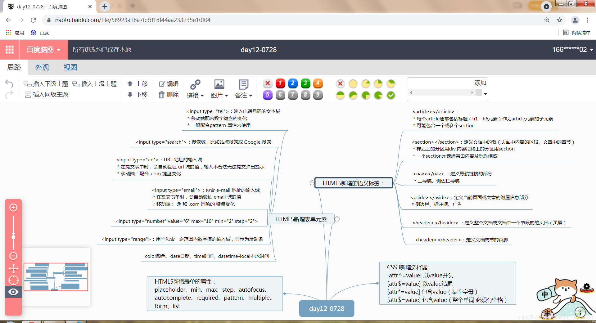This screenshot has width=596, height=323.
Task: Click the locate root target icon
Action: [x=13, y=280]
